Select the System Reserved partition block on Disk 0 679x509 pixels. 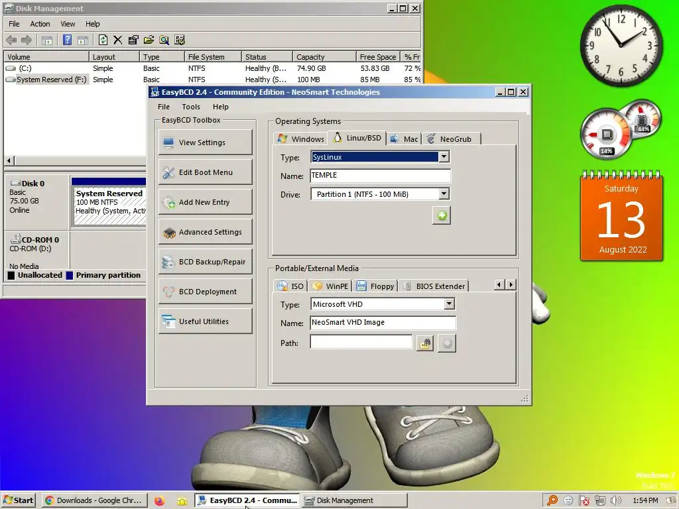click(110, 203)
